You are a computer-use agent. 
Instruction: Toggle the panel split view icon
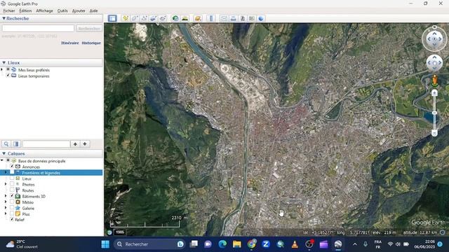[16, 143]
